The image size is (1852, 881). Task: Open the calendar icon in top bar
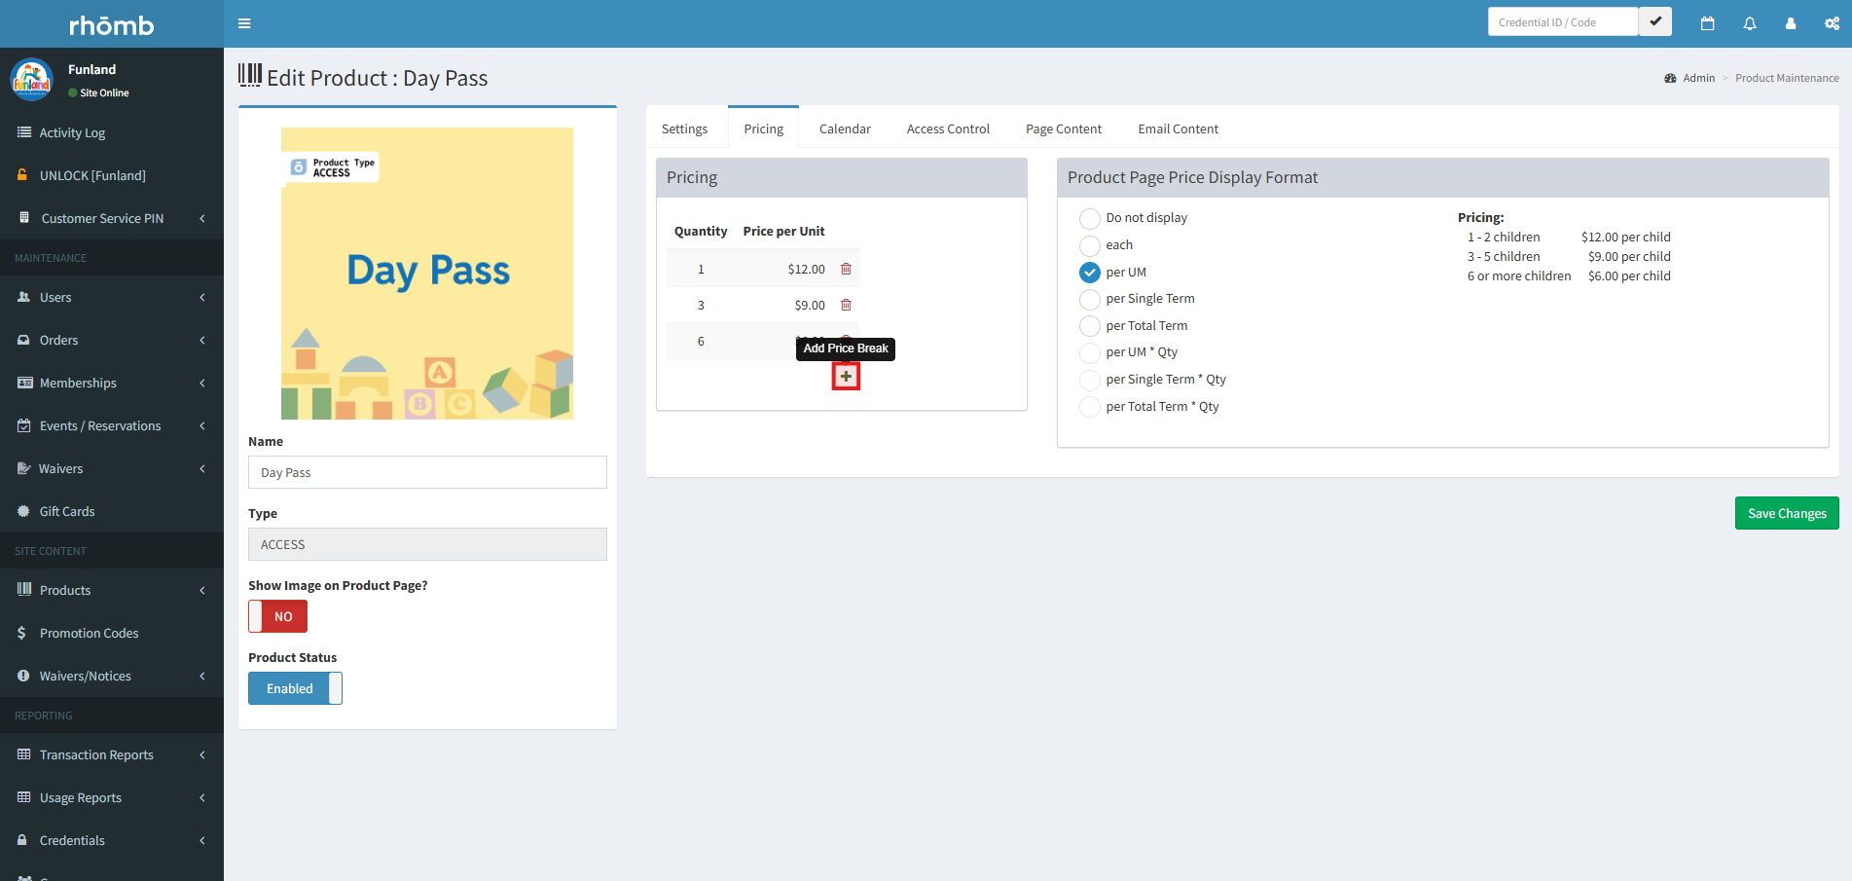click(1707, 23)
